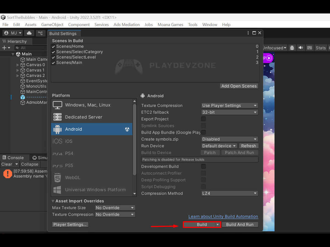Click the bug debug icon in Game view

292,48
